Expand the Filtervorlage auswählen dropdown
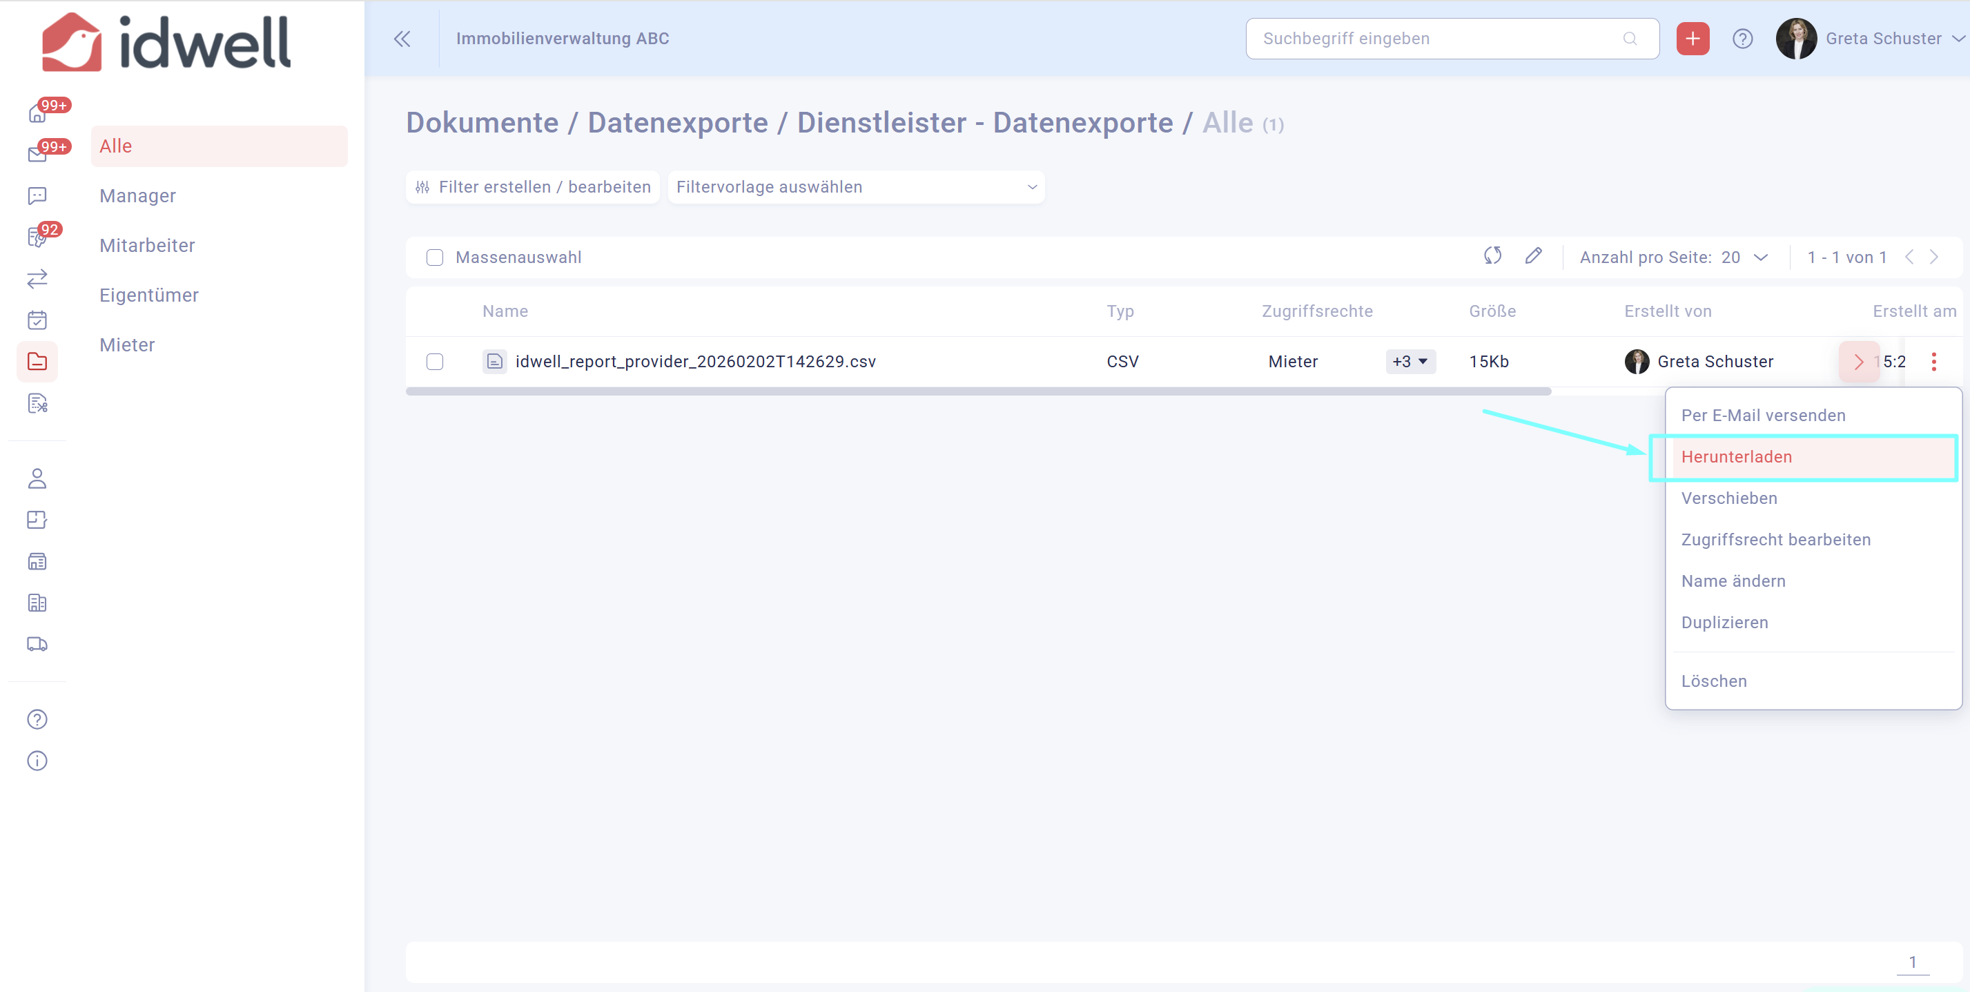 [856, 187]
